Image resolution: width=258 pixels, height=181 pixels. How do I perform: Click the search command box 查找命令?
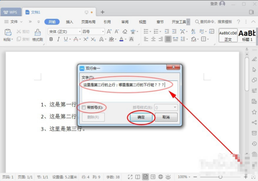(x=214, y=22)
